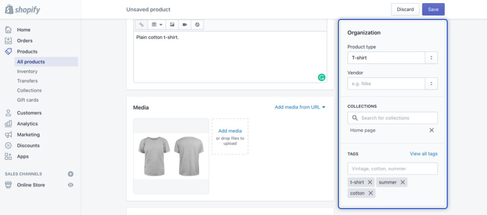Remove the summer tag
Screen dimensions: 487x215
(402, 182)
